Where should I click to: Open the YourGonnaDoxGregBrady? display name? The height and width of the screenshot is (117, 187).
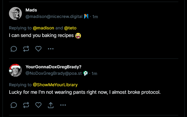53,67
